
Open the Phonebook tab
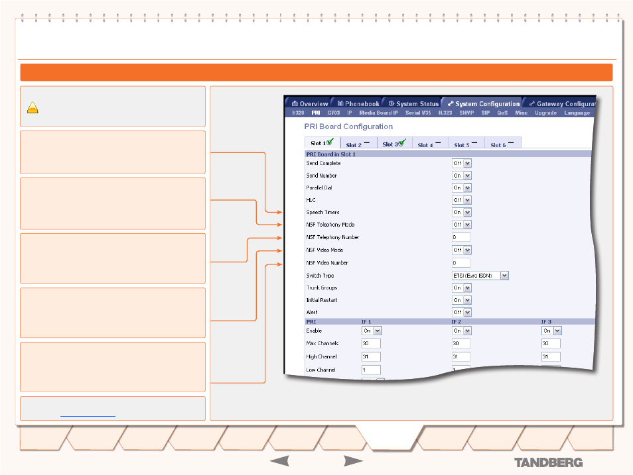point(358,103)
